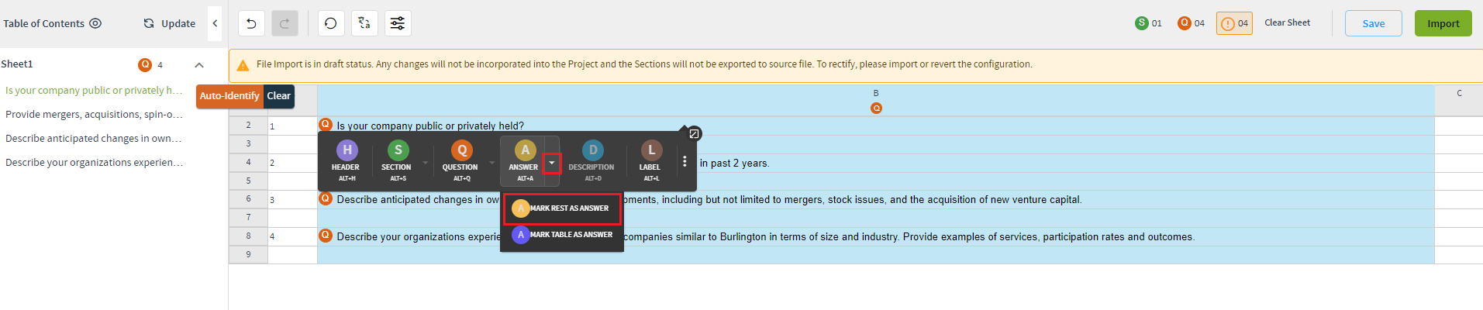This screenshot has height=310, width=1483.
Task: Open the Question dropdown arrow
Action: click(x=491, y=163)
